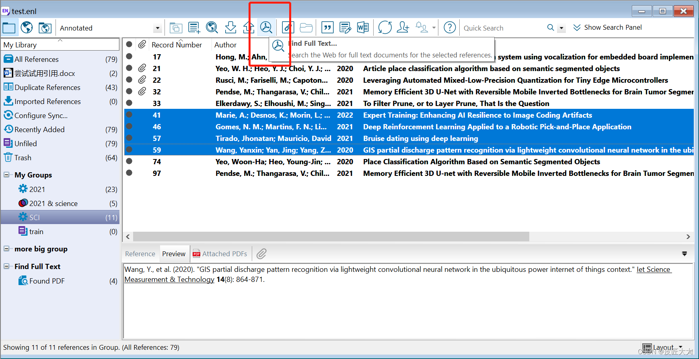Select Recently Added group
Viewport: 699px width, 359px height.
(60, 129)
